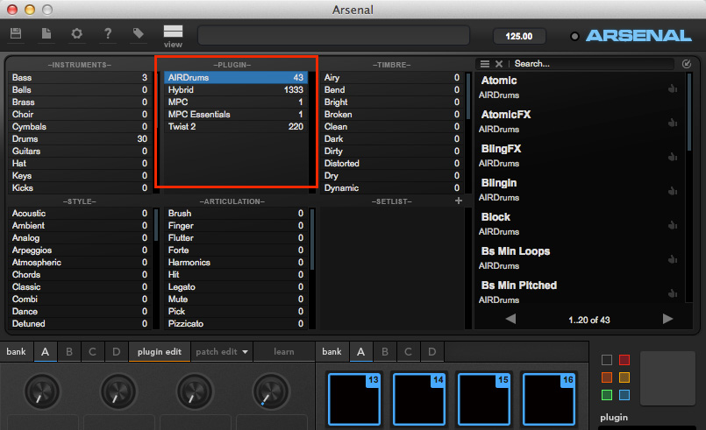Trigger pad 14
The width and height of the screenshot is (706, 430).
[419, 399]
